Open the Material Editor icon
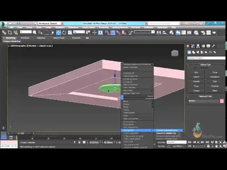The image size is (227, 170). [196, 33]
